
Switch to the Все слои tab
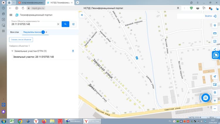(x=14, y=32)
